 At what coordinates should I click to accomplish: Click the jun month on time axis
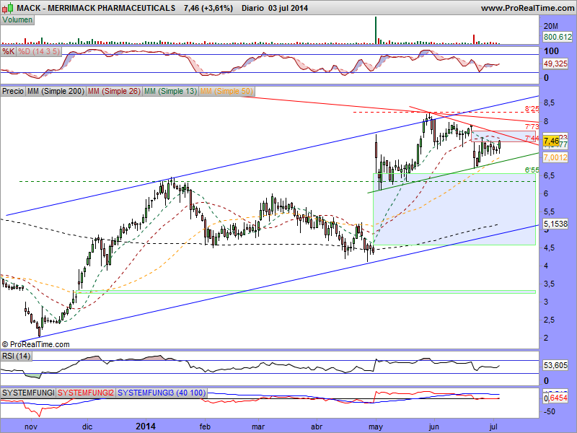coord(434,427)
